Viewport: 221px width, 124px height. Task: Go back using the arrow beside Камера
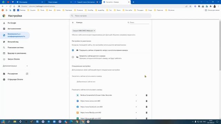tap(73, 22)
